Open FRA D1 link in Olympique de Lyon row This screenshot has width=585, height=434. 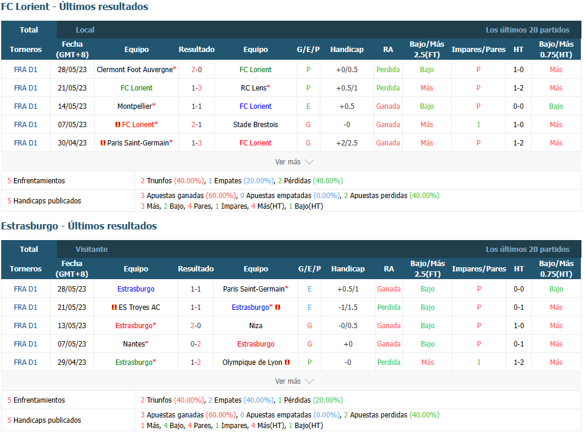pyautogui.click(x=25, y=362)
